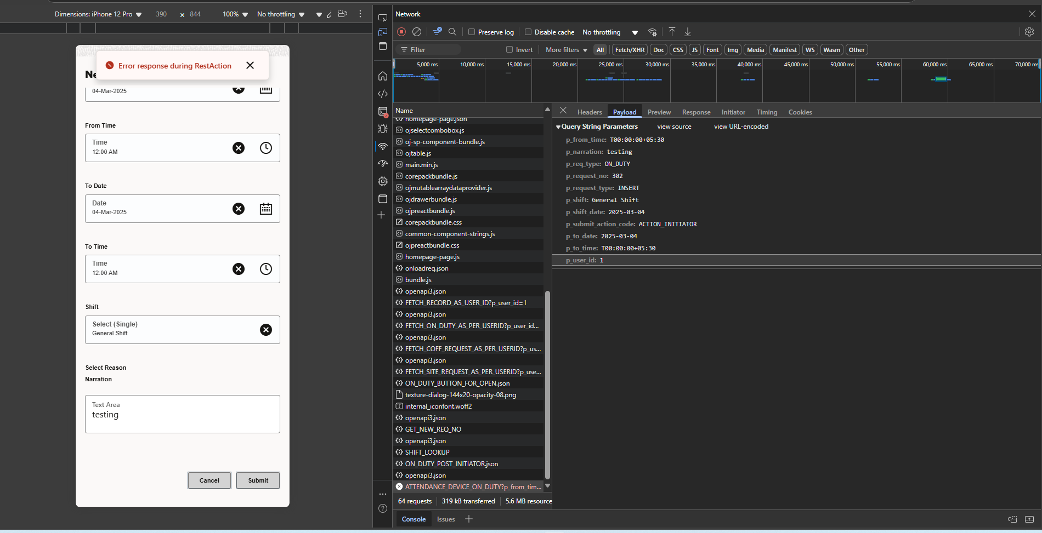The width and height of the screenshot is (1042, 533).
Task: Select the GET_NEW_REQ_NO request
Action: (469, 429)
